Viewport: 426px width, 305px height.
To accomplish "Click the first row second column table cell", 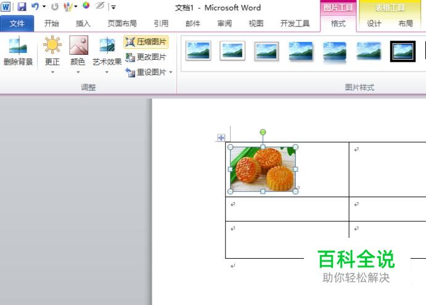I will [387, 169].
